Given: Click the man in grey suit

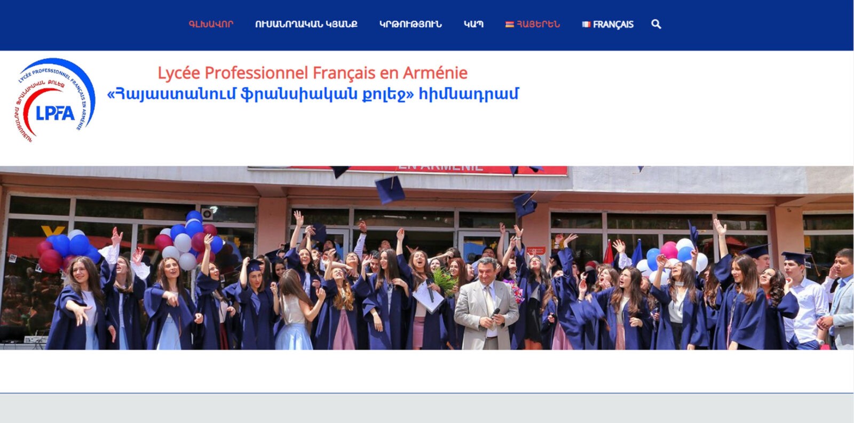Looking at the screenshot, I should [x=486, y=304].
